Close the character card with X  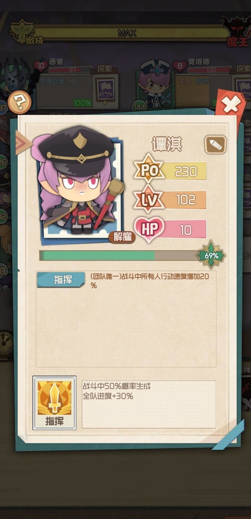click(231, 104)
